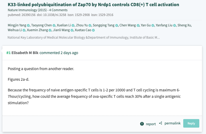Open the permalink link for comment
The height and width of the screenshot is (134, 206).
point(172,124)
